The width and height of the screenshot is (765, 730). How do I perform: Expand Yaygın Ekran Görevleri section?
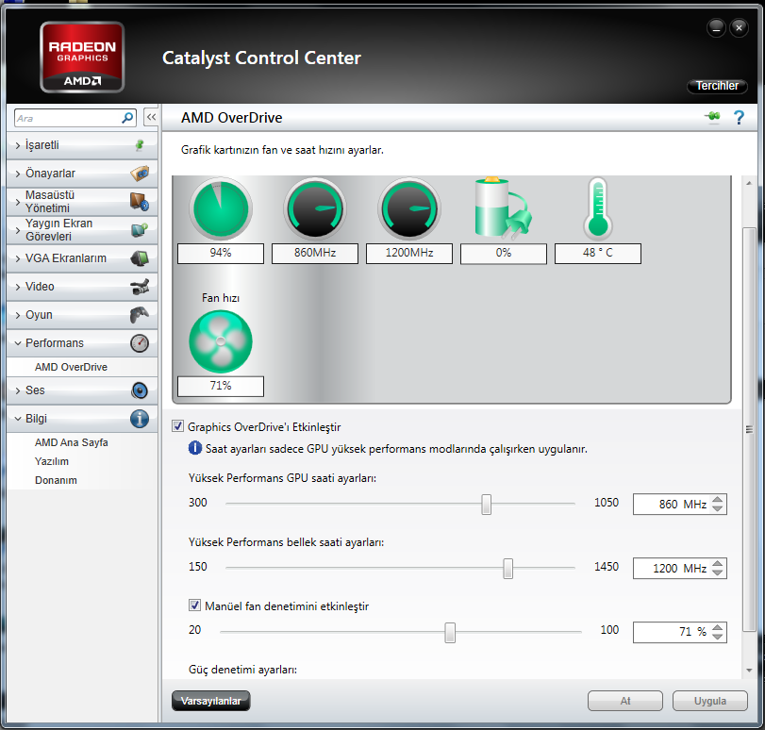18,230
